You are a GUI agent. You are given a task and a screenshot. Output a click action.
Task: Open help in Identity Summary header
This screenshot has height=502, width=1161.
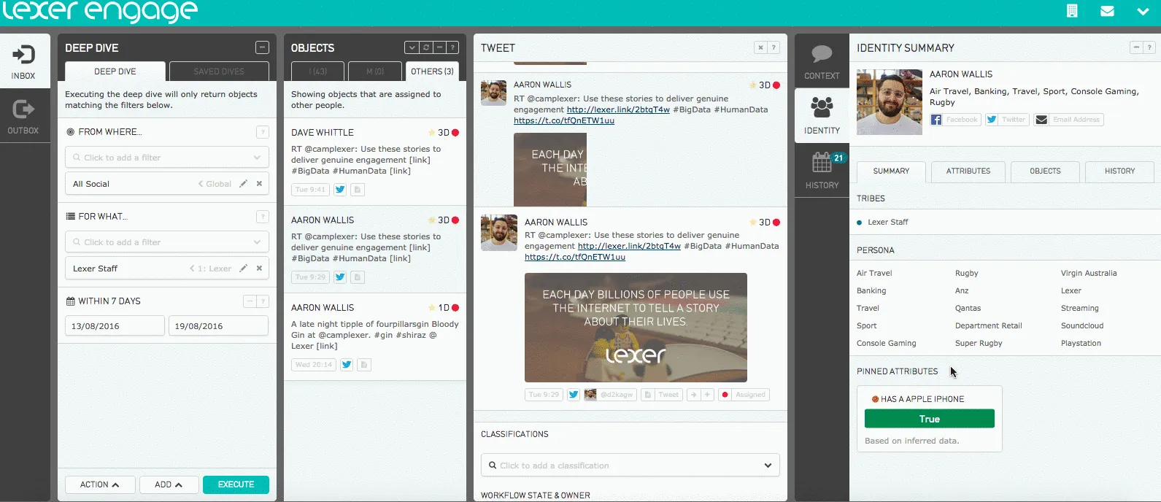[x=1149, y=47]
